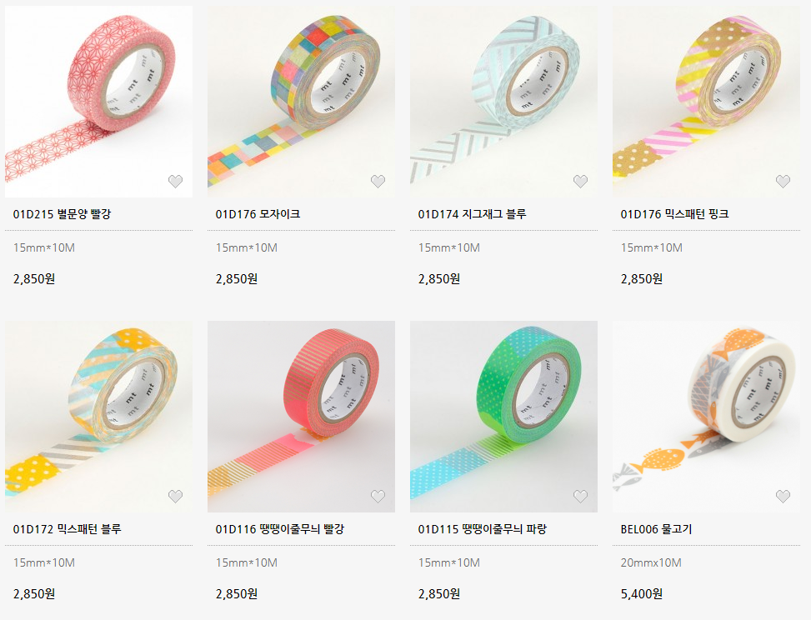Like the 01D115 땡땡이줄무늬 파랑 tape heart

580,497
